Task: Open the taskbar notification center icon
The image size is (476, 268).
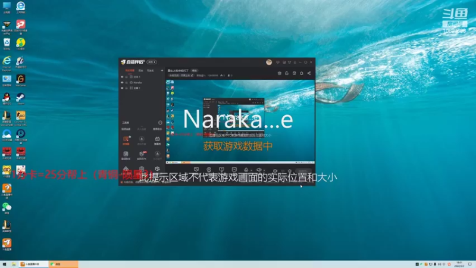Action: (x=470, y=264)
